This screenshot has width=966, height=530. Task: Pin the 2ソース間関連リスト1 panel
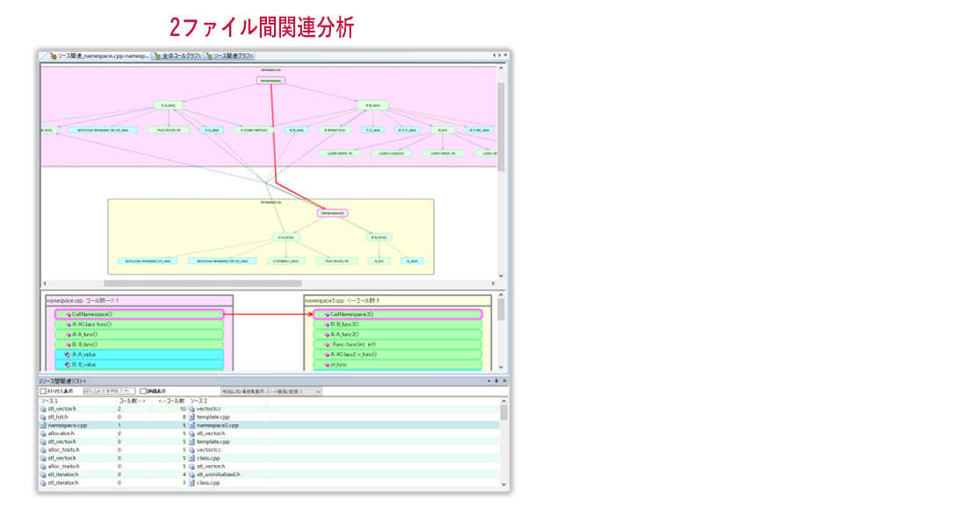point(496,381)
